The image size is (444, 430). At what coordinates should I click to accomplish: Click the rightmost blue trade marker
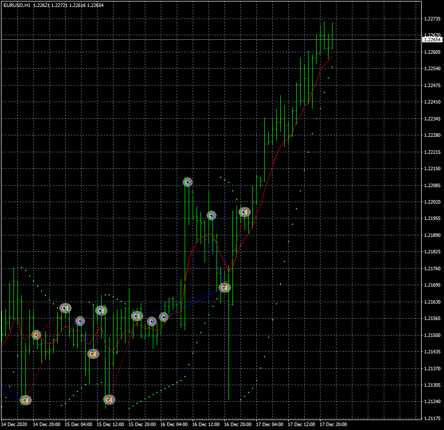click(244, 212)
